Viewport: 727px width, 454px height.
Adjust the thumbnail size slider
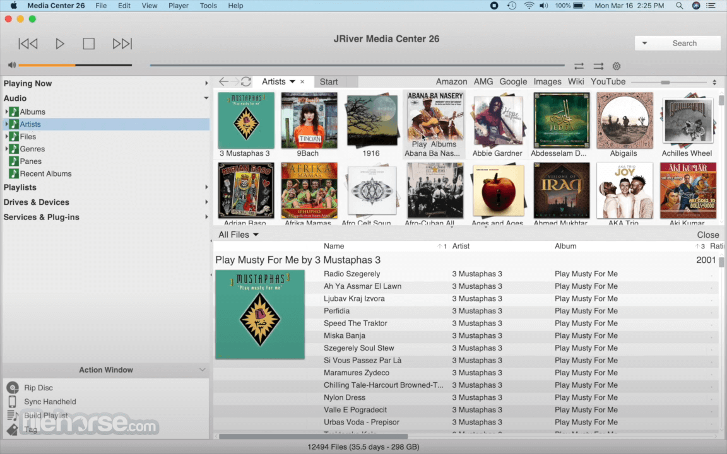(x=665, y=82)
